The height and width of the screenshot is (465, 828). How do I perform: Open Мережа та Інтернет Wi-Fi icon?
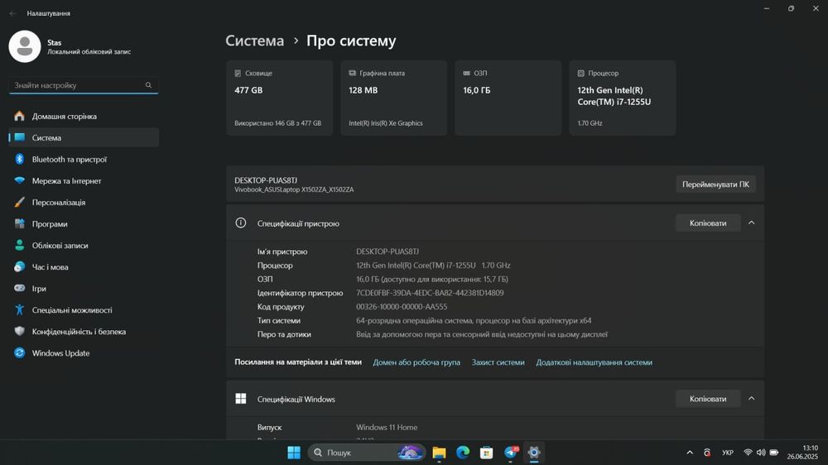20,180
